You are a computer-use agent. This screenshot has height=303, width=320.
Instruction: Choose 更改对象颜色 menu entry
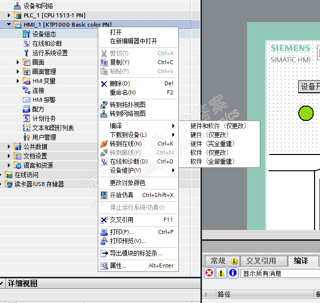138,183
